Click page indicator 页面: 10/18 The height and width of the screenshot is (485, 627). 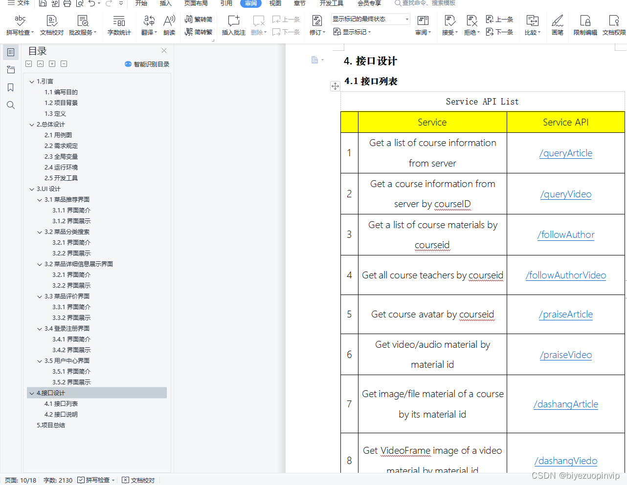tap(21, 480)
